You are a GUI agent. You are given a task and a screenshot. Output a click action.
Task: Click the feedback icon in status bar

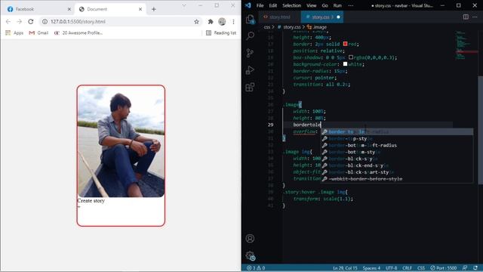point(465,268)
